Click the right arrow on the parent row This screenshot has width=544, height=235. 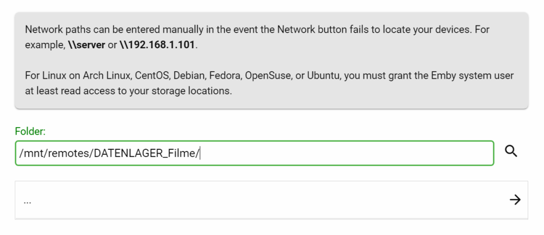[515, 200]
